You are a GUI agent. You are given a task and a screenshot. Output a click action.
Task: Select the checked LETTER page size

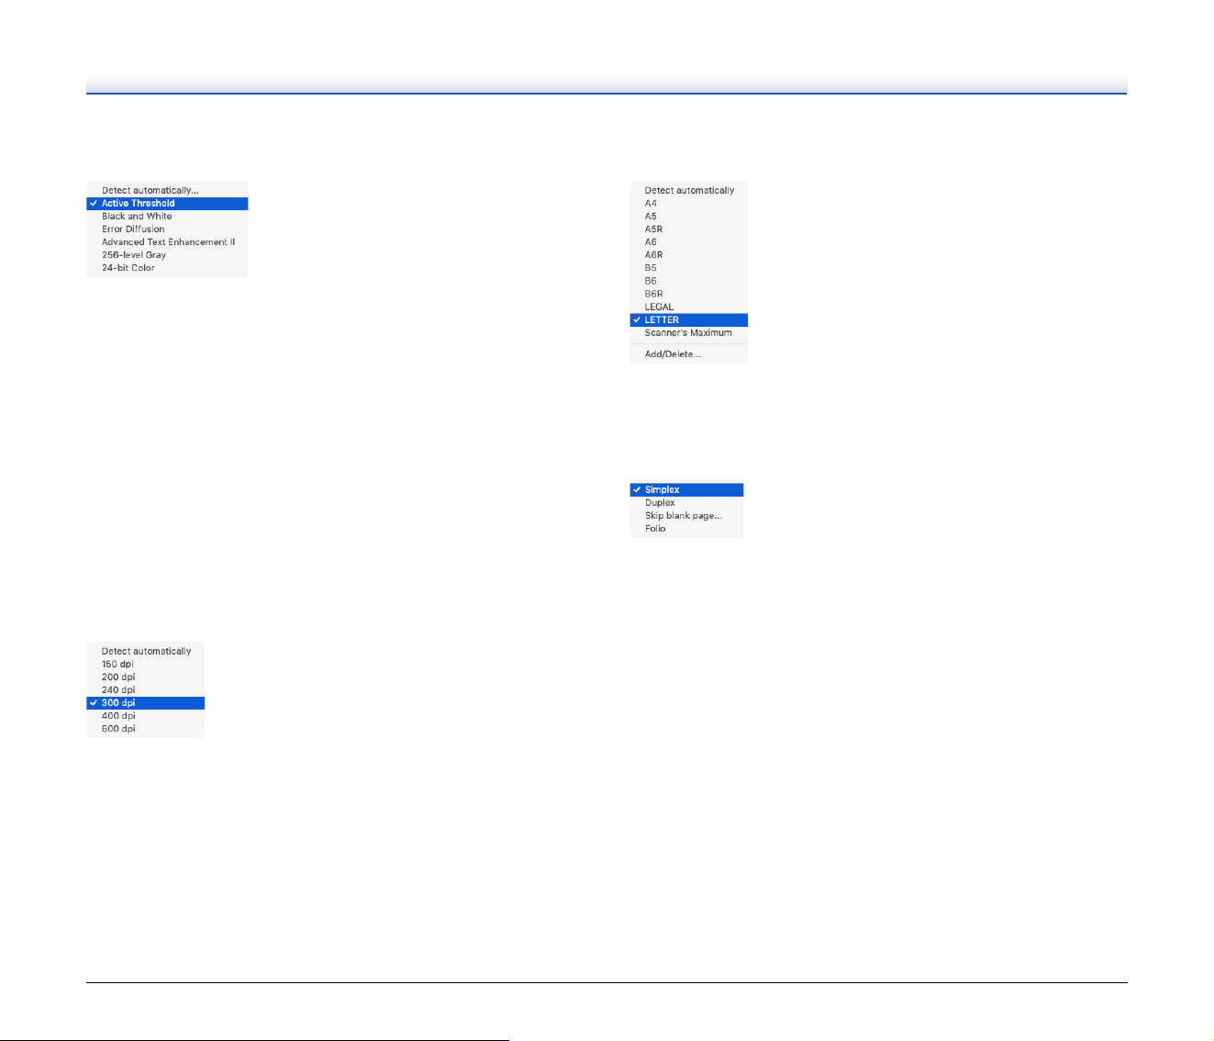click(x=689, y=320)
